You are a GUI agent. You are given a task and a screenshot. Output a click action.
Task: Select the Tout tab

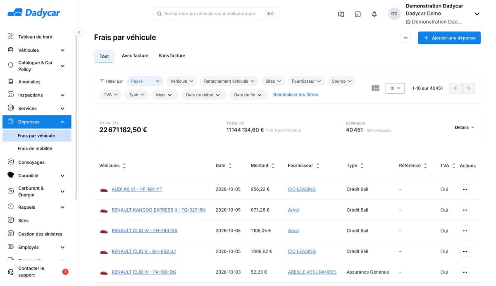pos(104,56)
